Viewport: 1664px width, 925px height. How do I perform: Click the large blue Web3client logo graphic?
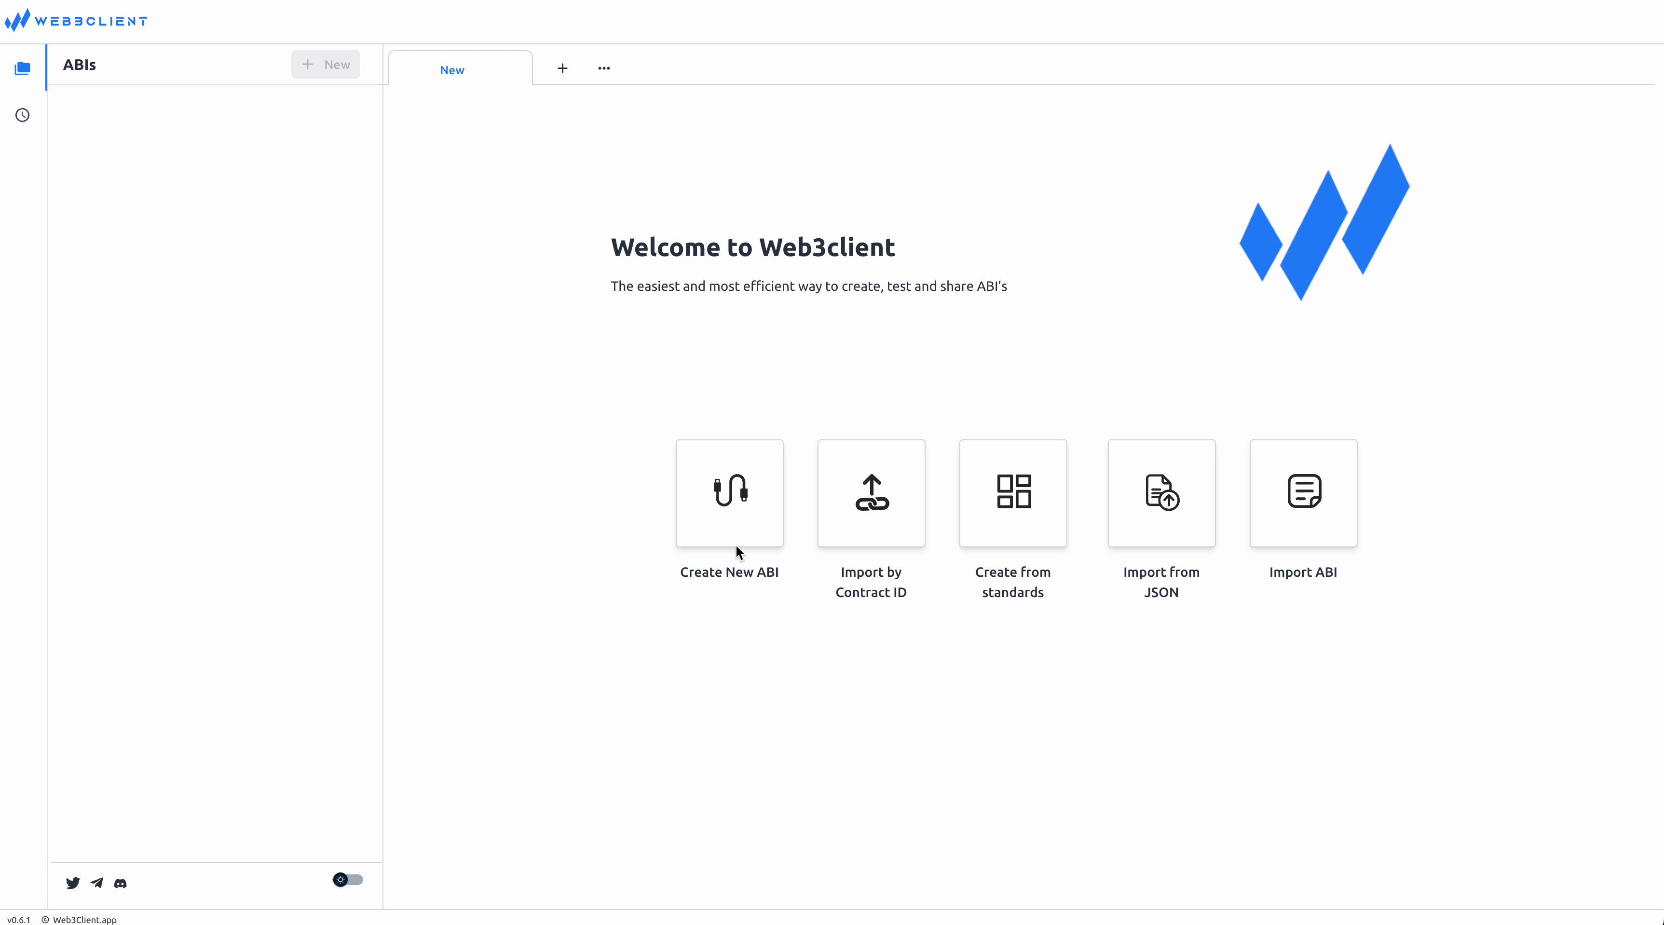pos(1324,223)
